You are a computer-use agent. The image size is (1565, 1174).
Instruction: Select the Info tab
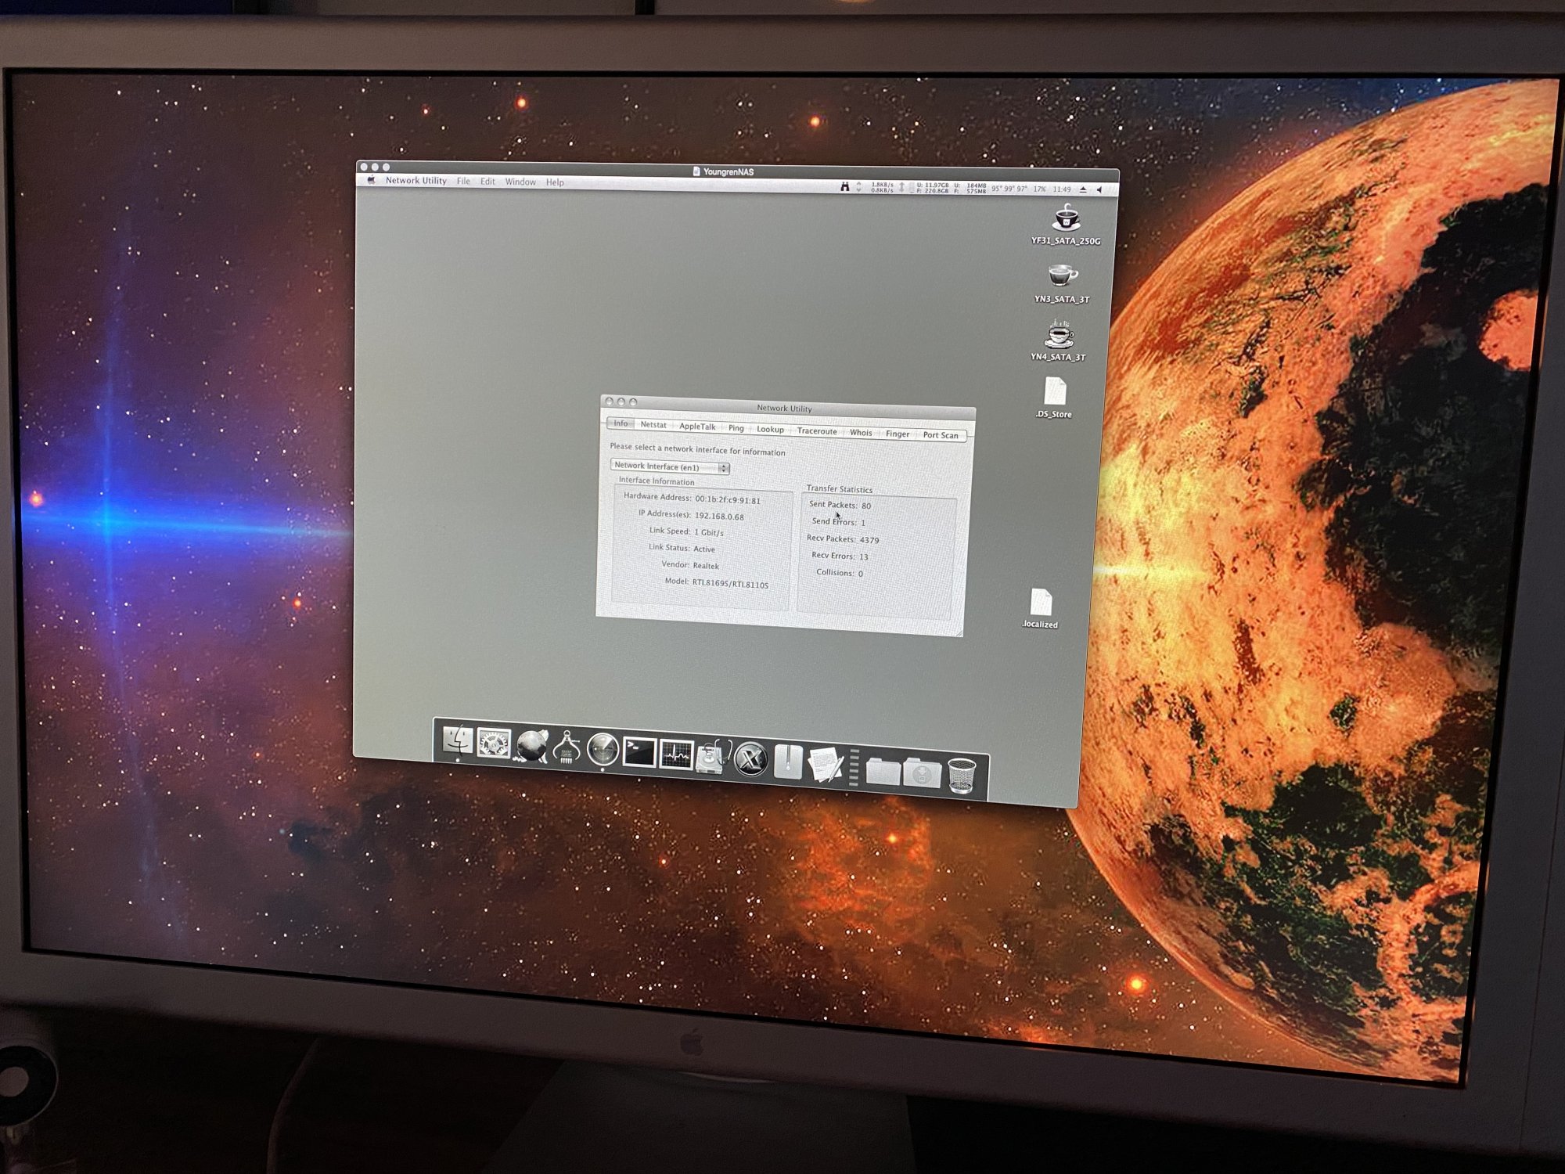click(x=621, y=423)
